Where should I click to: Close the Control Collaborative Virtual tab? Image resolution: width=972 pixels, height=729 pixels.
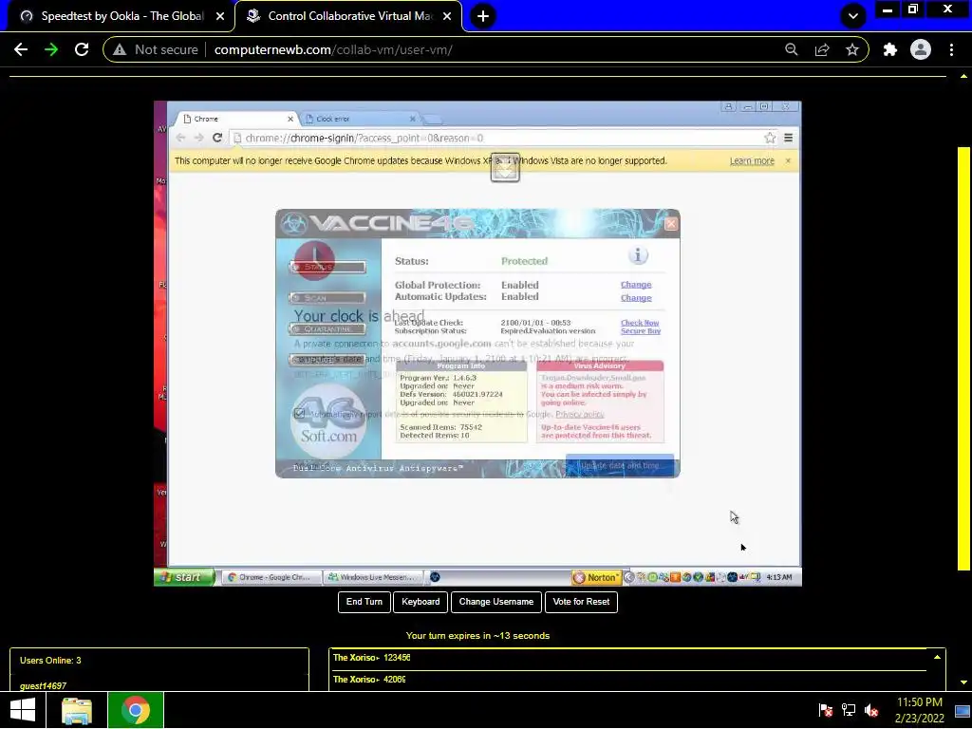tap(447, 16)
